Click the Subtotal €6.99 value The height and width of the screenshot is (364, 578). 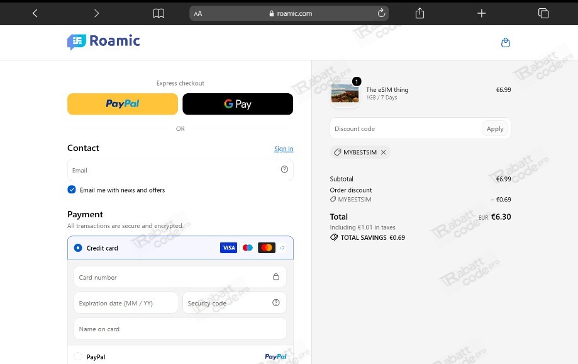[x=503, y=179]
